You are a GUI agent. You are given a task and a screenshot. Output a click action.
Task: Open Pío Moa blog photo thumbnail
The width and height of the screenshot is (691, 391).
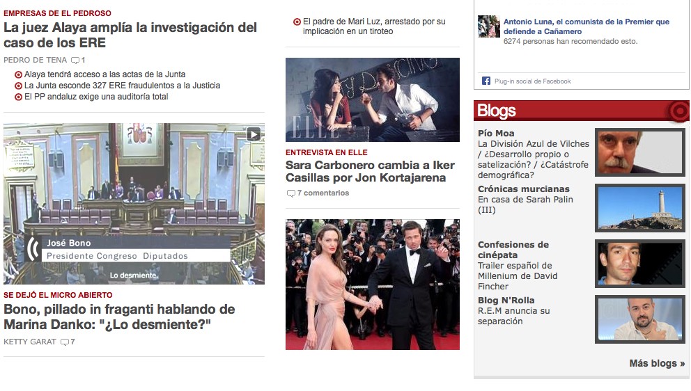point(639,152)
